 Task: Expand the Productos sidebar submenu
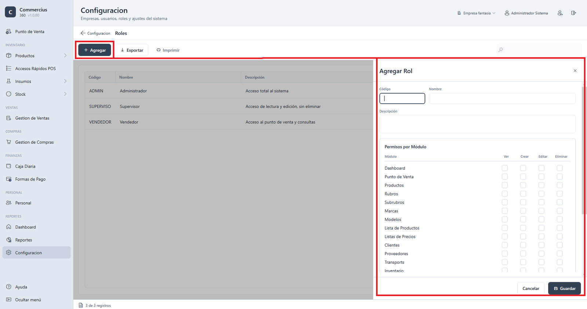pyautogui.click(x=65, y=56)
